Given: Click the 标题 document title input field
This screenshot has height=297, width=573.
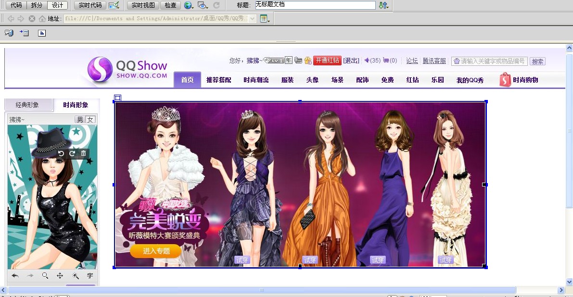Looking at the screenshot, I should point(315,5).
